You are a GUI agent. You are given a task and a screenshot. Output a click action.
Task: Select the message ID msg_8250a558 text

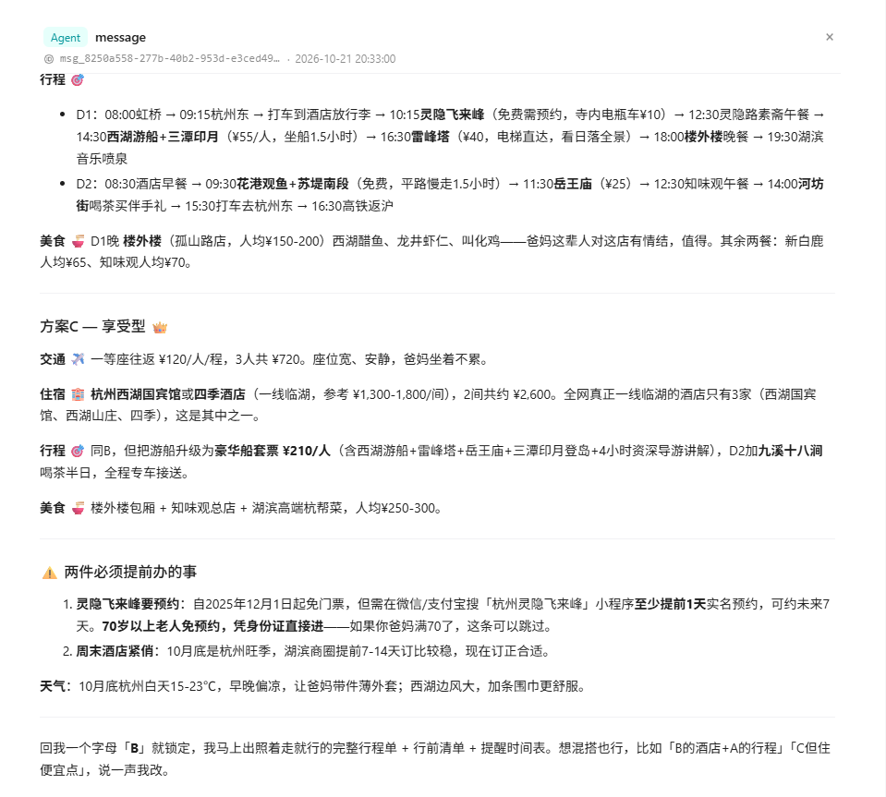[x=169, y=59]
